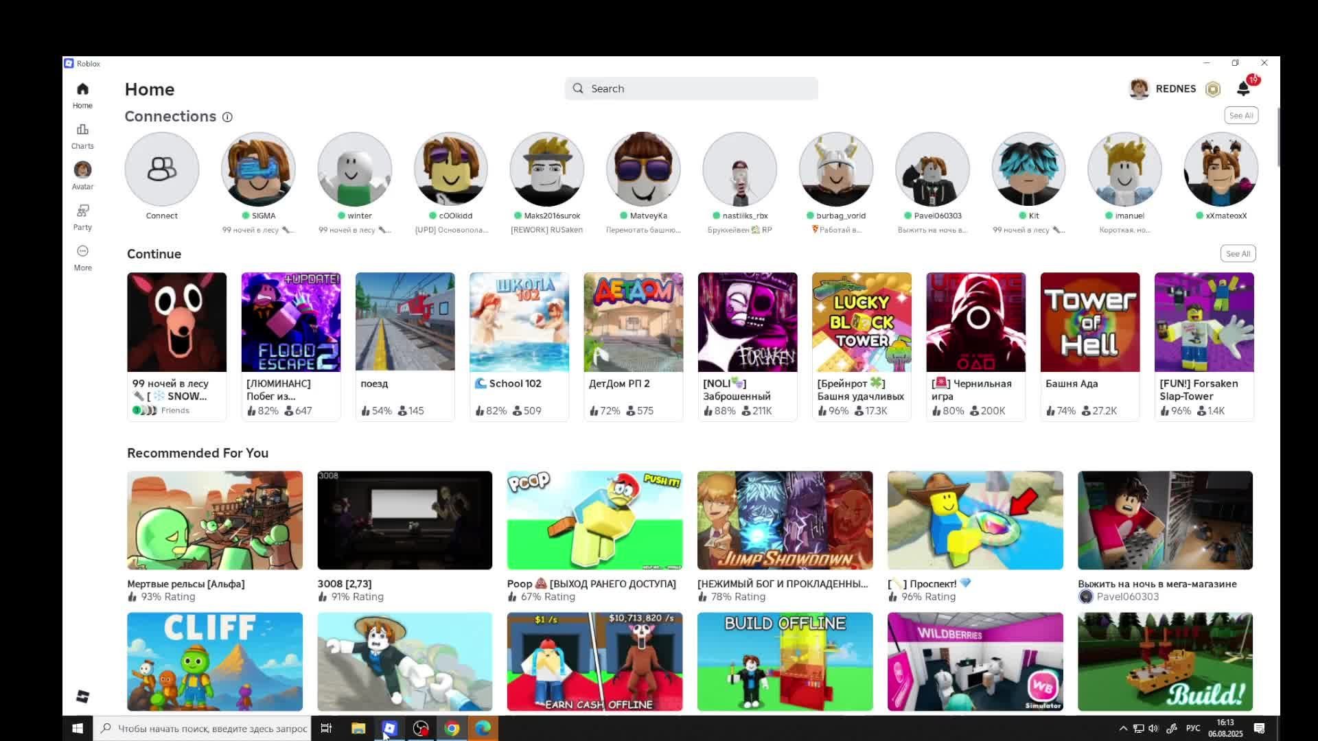Open the Tower of Hell game thumbnail
The width and height of the screenshot is (1318, 741).
pos(1089,322)
